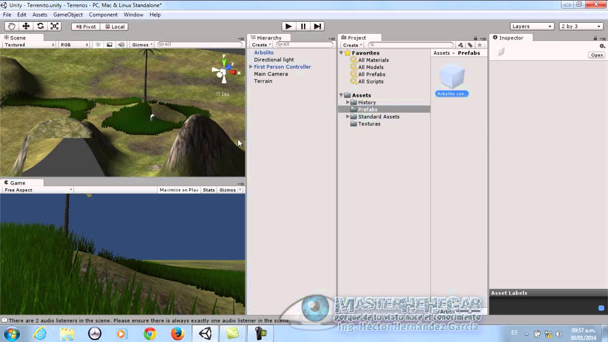Open the Free Aspect dropdown
The width and height of the screenshot is (608, 342).
[x=38, y=190]
